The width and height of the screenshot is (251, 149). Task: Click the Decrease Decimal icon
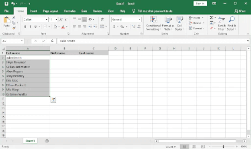tap(139, 27)
